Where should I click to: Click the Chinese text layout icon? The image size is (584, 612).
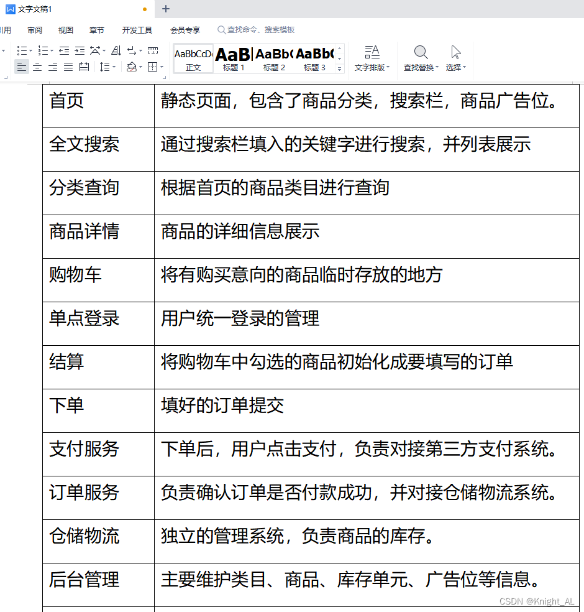tap(95, 51)
